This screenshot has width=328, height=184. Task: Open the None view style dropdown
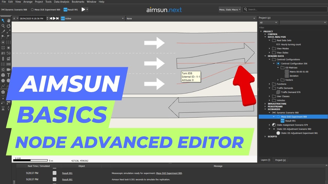(x=191, y=18)
